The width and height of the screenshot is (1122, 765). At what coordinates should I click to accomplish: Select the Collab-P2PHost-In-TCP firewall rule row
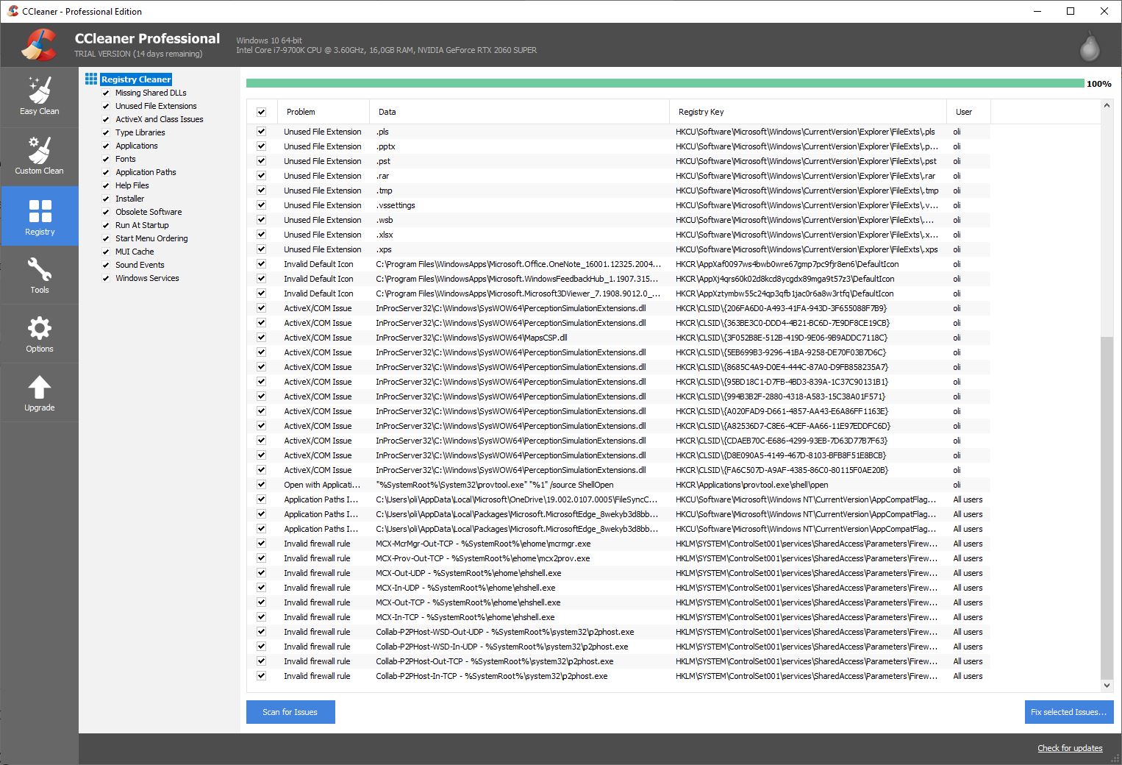618,676
